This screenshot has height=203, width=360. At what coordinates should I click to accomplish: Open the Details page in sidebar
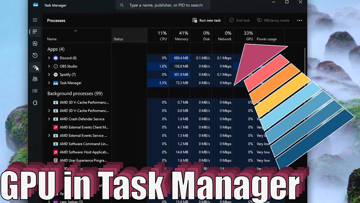pos(35,91)
